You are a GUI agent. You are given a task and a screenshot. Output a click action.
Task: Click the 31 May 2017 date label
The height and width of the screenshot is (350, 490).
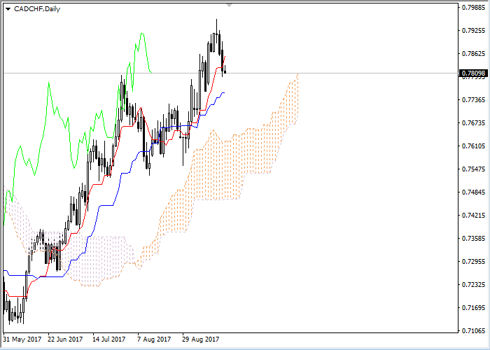click(x=22, y=339)
